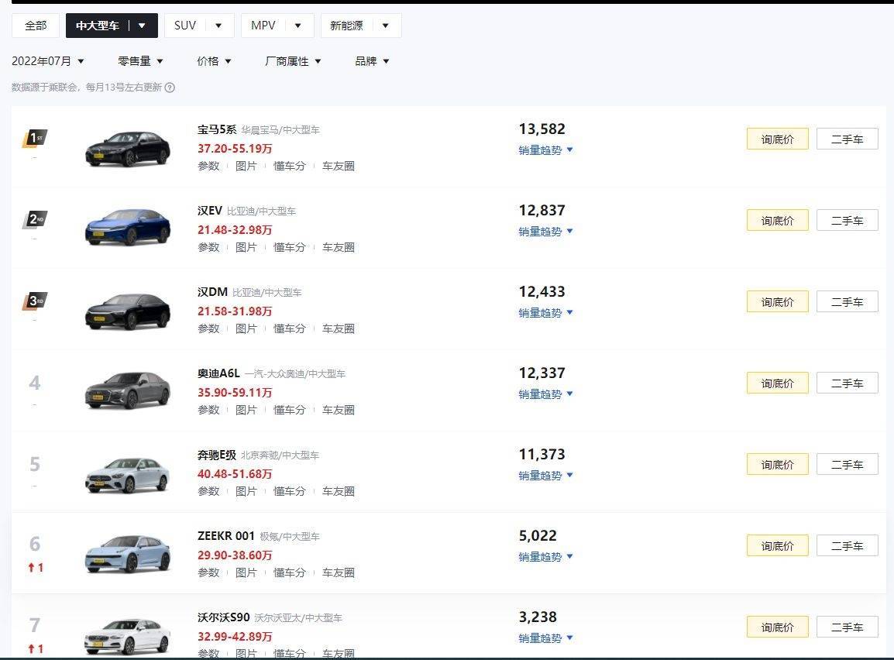The image size is (894, 660).
Task: Click 询底价 for 宝马5系
Action: point(777,139)
